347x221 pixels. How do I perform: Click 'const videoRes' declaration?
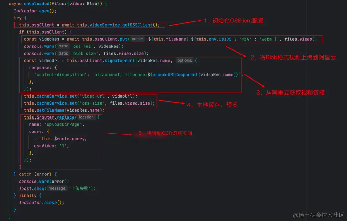(x=41, y=39)
